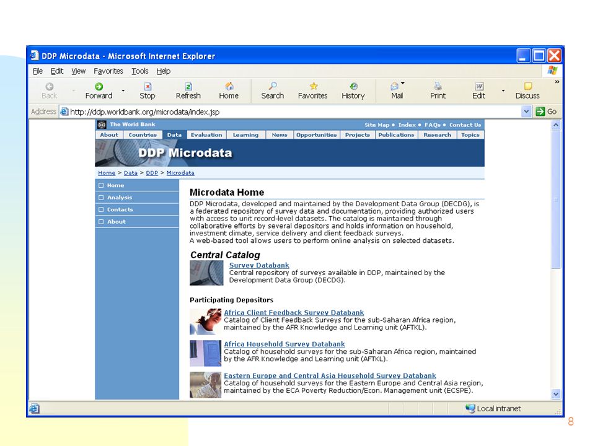595x446 pixels.
Task: Click the page icon in address bar
Action: 64,111
